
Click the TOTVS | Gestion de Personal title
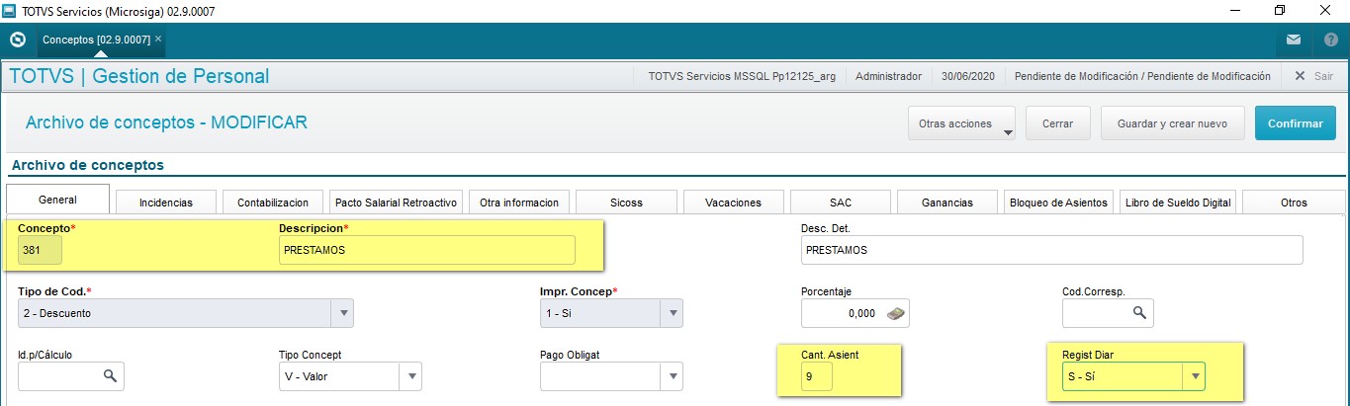point(138,76)
